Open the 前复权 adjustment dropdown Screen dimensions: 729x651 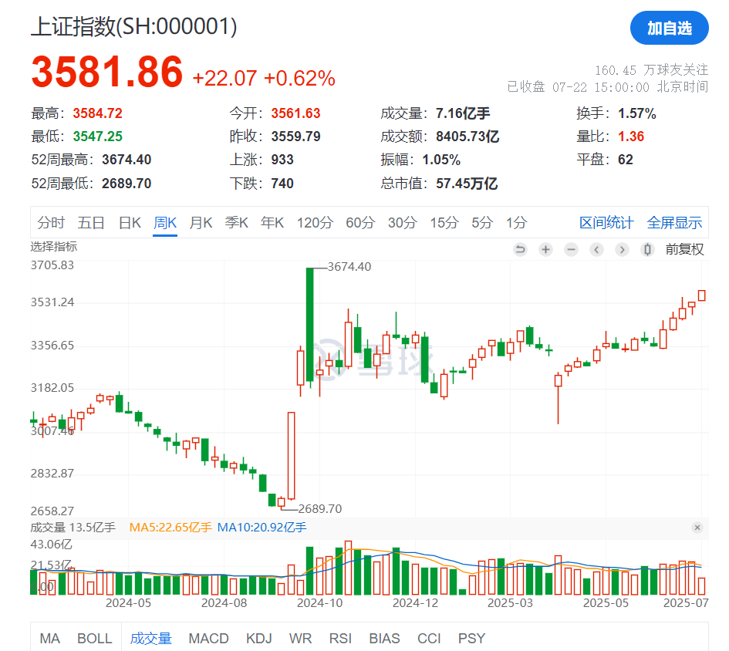pyautogui.click(x=684, y=250)
